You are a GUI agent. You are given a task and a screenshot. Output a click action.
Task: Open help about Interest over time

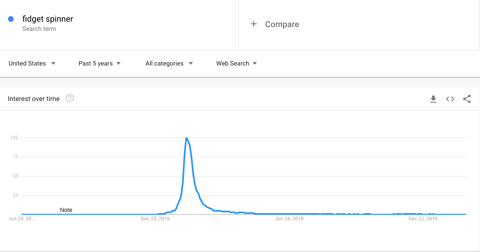[x=70, y=98]
